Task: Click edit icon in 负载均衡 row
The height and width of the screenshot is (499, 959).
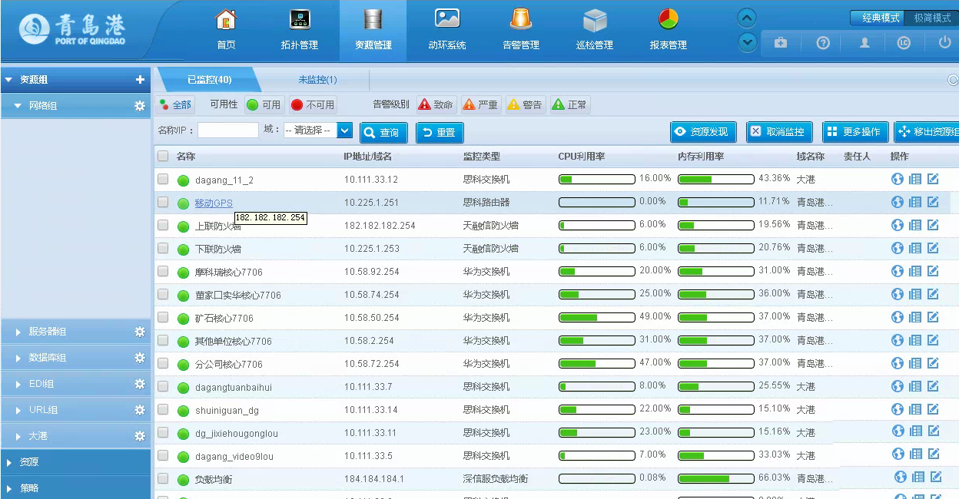Action: point(936,477)
